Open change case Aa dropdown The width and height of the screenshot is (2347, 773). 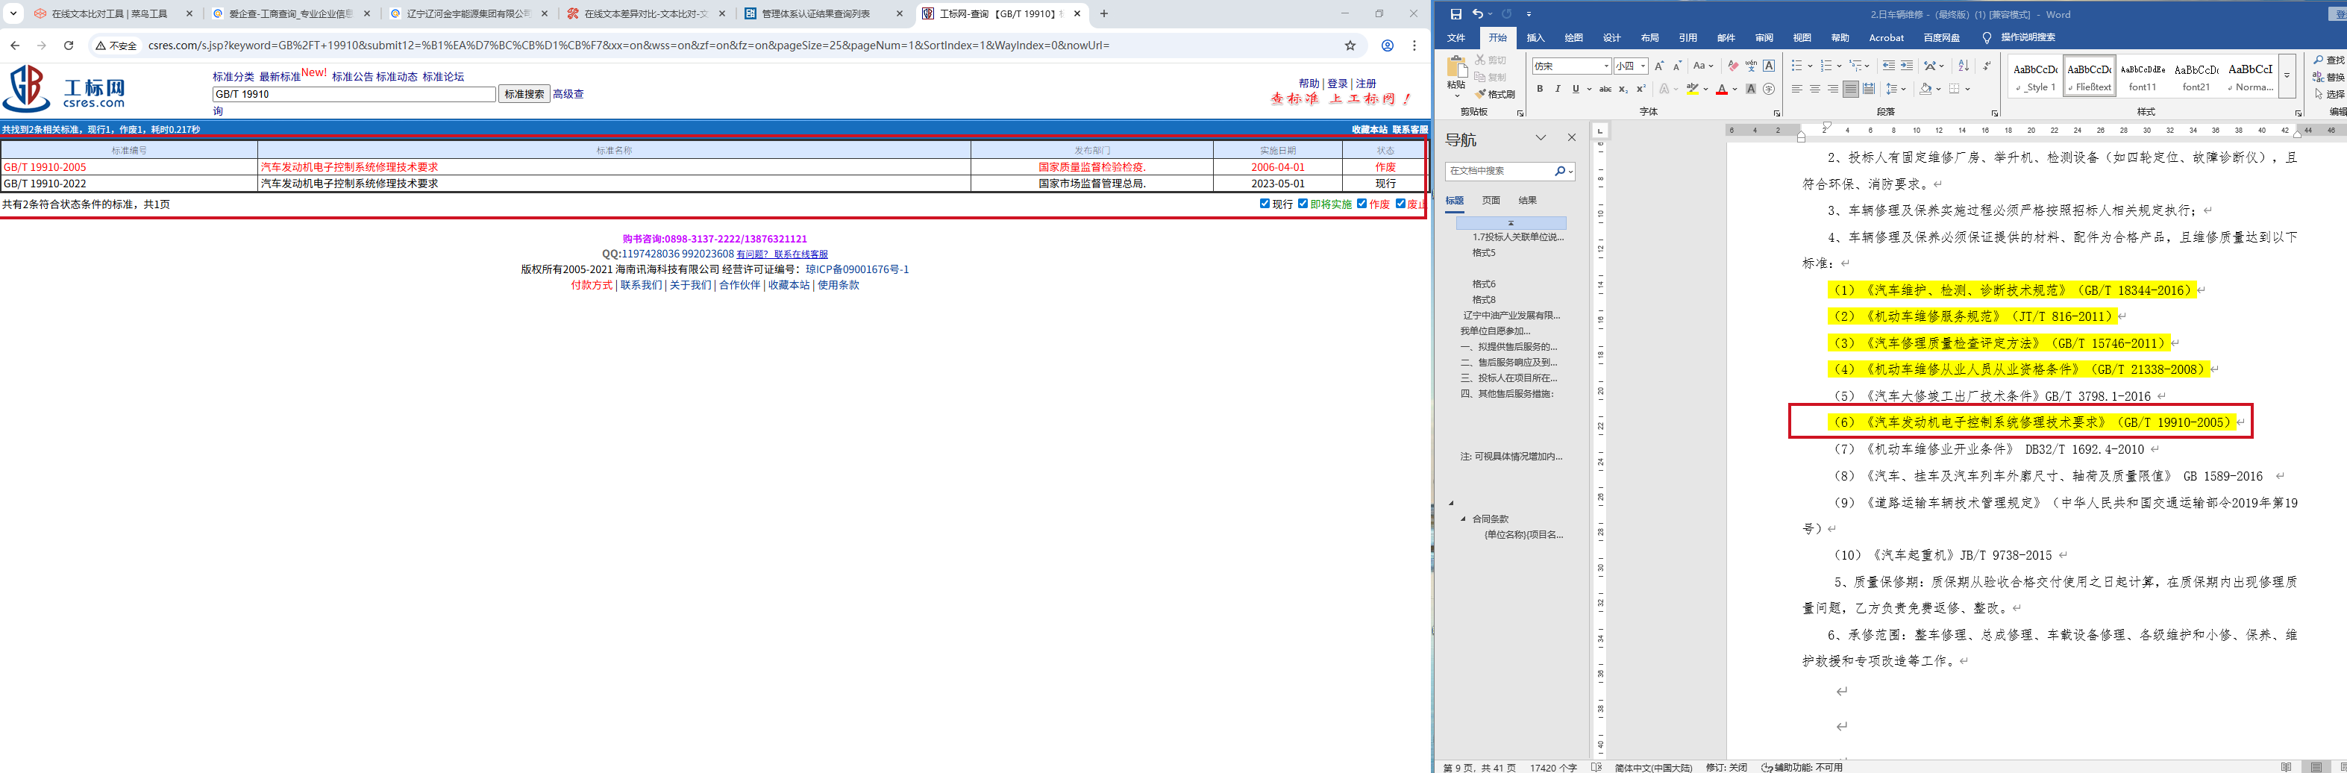click(1703, 66)
